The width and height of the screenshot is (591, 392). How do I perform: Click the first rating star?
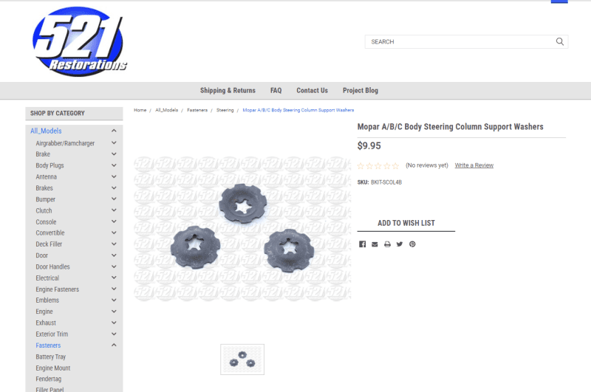click(361, 166)
